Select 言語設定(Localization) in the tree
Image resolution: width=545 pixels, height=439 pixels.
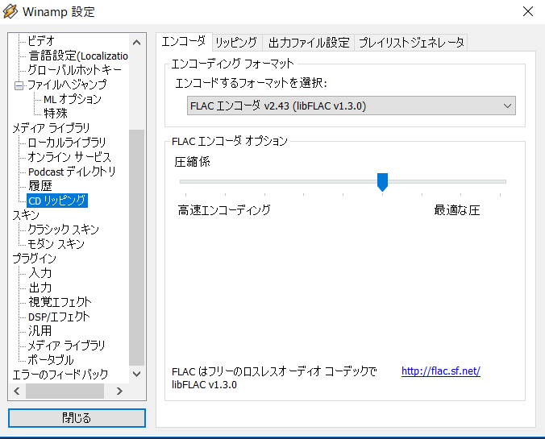(x=78, y=56)
